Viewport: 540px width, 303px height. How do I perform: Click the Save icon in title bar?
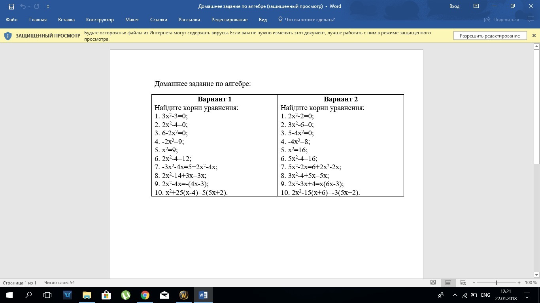point(11,6)
